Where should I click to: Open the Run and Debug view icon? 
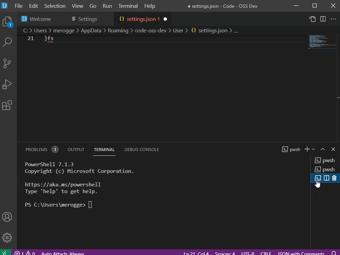coord(7,84)
